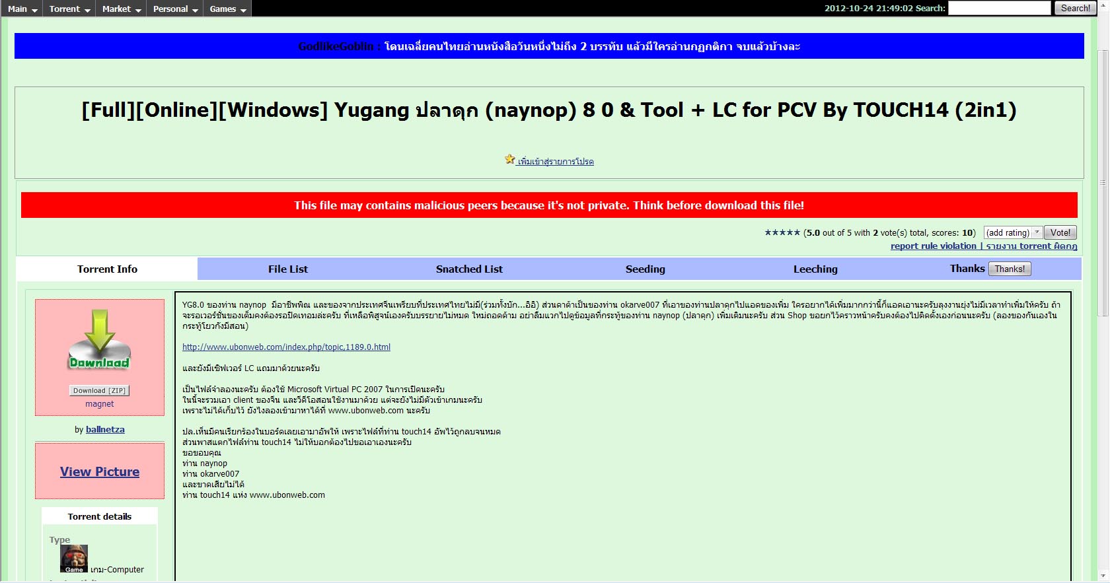Click the Download [ZIP] button
This screenshot has height=583, width=1110.
pos(99,390)
